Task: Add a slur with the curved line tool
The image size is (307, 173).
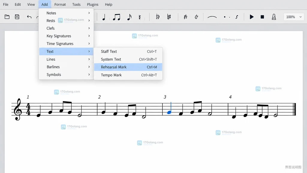Action: point(212,17)
